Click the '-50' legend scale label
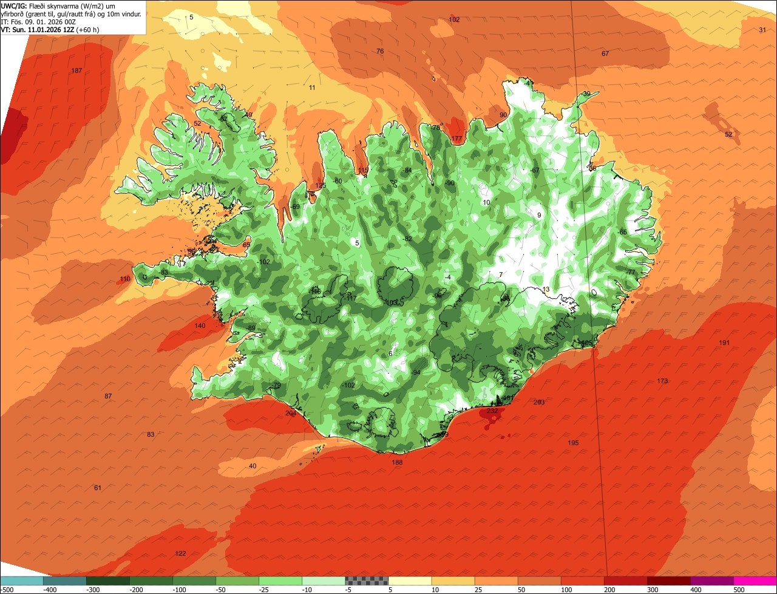 point(221,589)
